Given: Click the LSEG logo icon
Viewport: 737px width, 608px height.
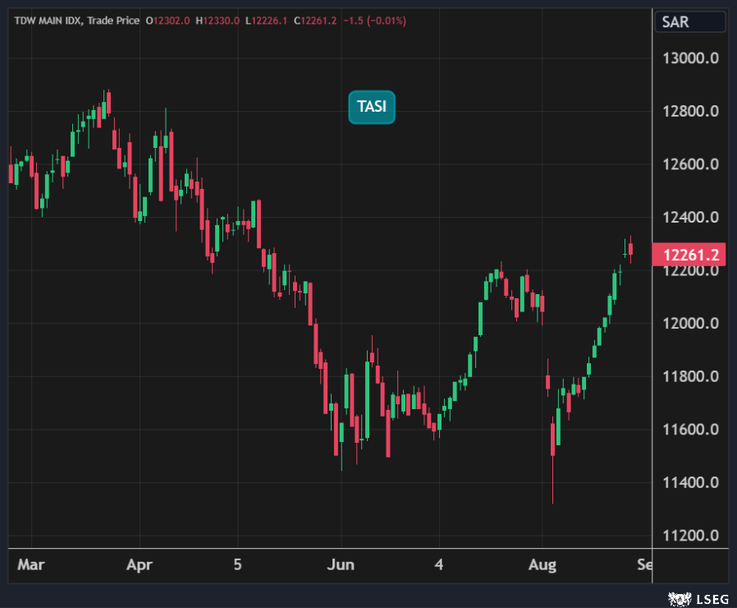Looking at the screenshot, I should point(677,597).
